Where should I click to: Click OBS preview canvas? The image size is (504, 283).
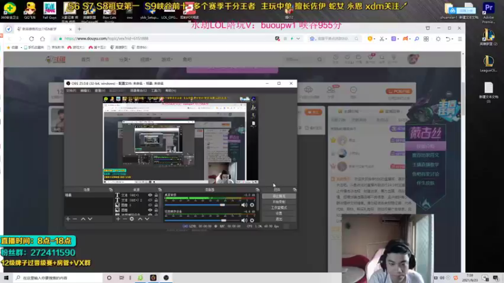[x=180, y=140]
